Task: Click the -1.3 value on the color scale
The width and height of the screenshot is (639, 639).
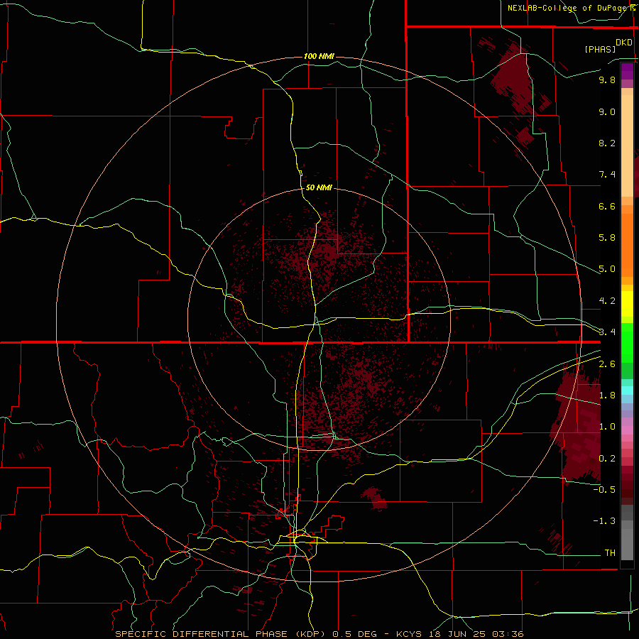Action: point(604,521)
